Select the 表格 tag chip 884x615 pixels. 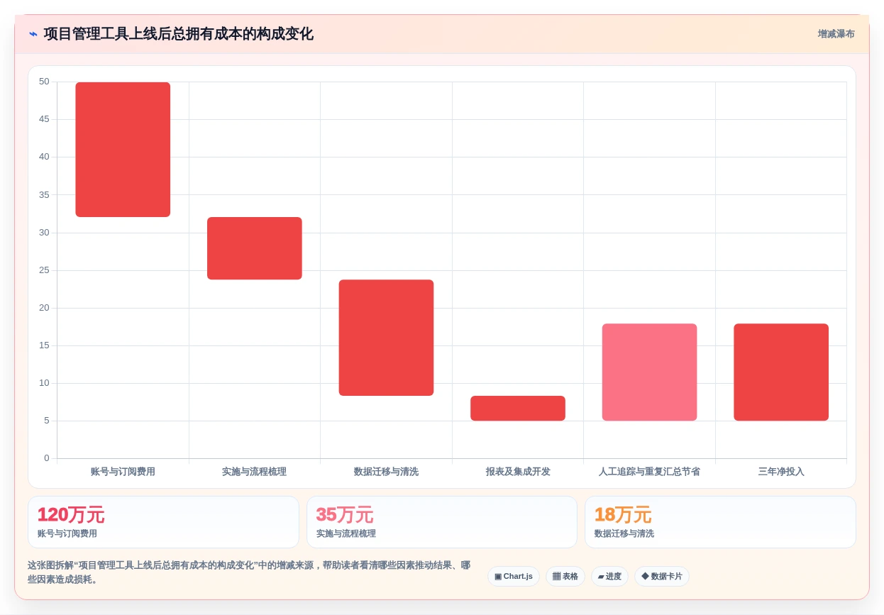pyautogui.click(x=565, y=576)
